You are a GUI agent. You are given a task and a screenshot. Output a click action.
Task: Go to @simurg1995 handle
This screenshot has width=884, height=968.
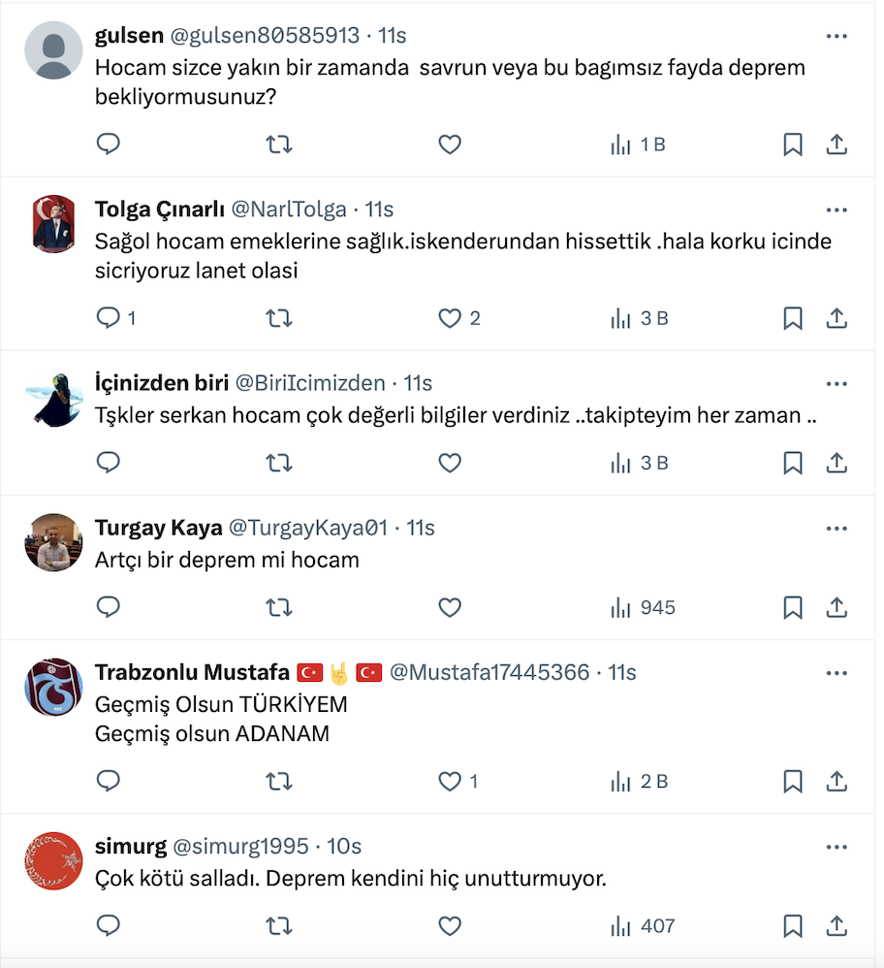pos(240,847)
